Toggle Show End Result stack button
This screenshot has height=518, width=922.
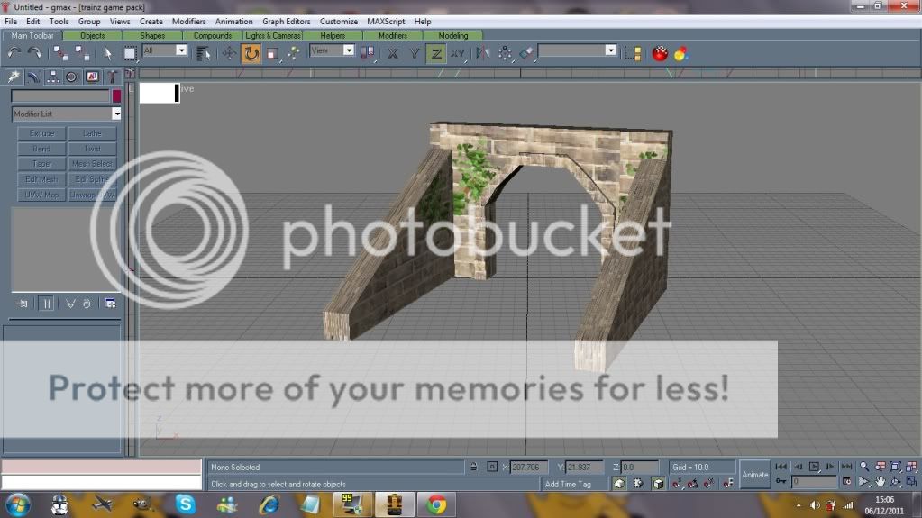[x=47, y=304]
